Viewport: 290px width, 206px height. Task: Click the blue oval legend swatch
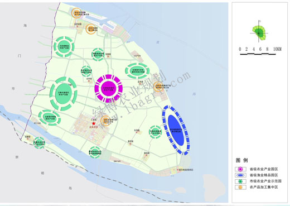pos(240,175)
